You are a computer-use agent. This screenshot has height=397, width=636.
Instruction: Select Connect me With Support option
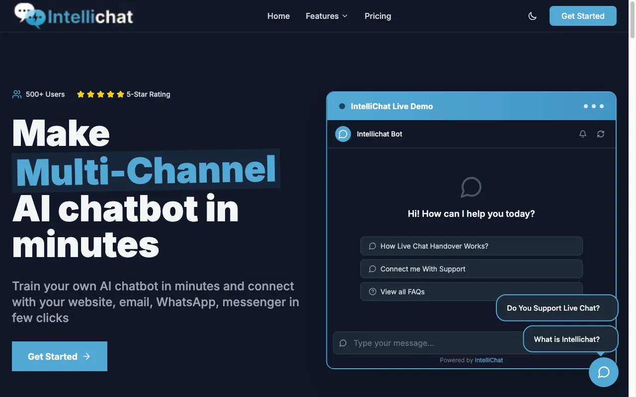click(x=471, y=269)
